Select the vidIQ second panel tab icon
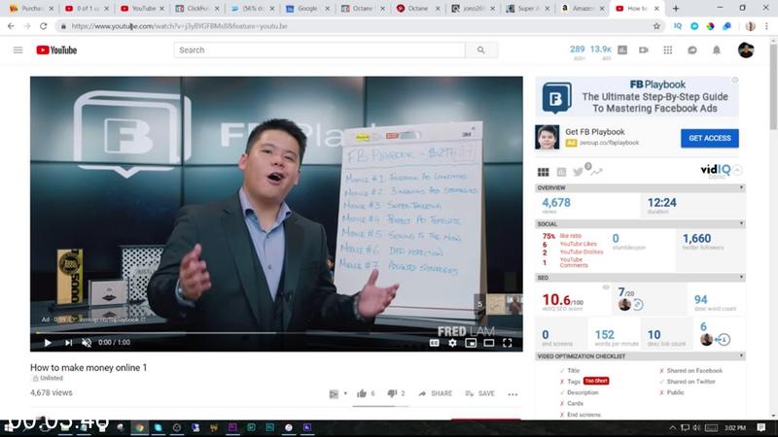Screen dimensions: 778x437 tap(561, 172)
